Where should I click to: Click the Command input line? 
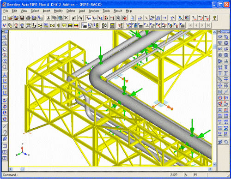[x=85, y=175]
